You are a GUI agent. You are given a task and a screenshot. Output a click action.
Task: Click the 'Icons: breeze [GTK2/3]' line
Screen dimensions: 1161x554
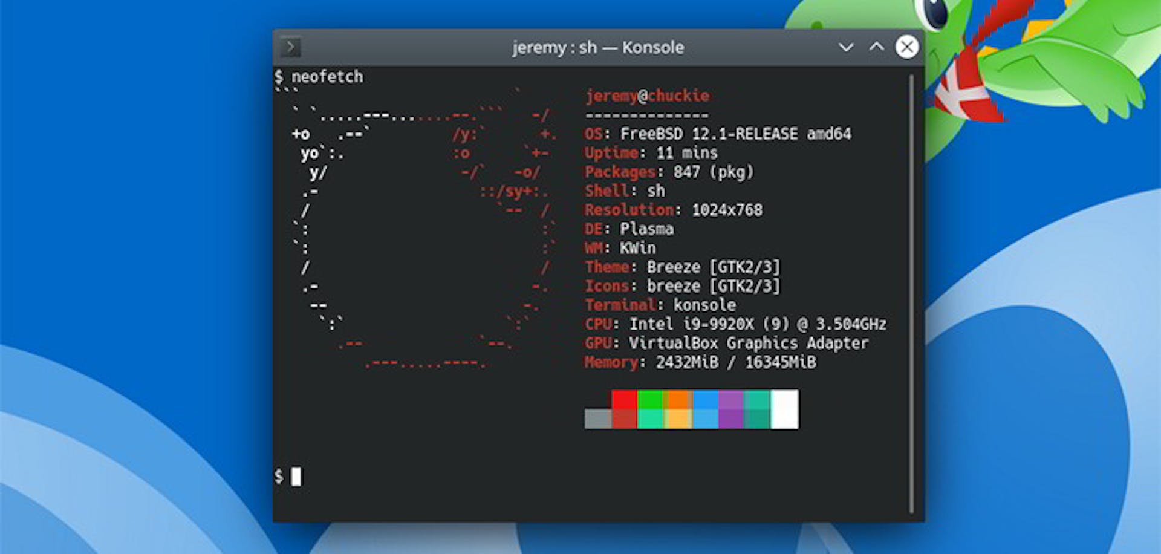[x=682, y=286]
